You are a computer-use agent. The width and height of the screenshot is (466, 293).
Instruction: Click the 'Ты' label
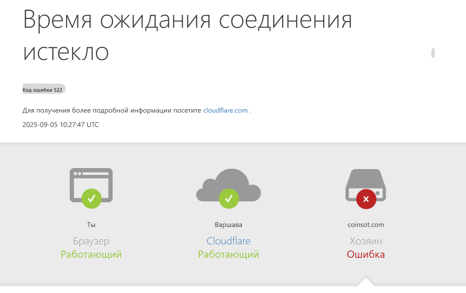(91, 225)
